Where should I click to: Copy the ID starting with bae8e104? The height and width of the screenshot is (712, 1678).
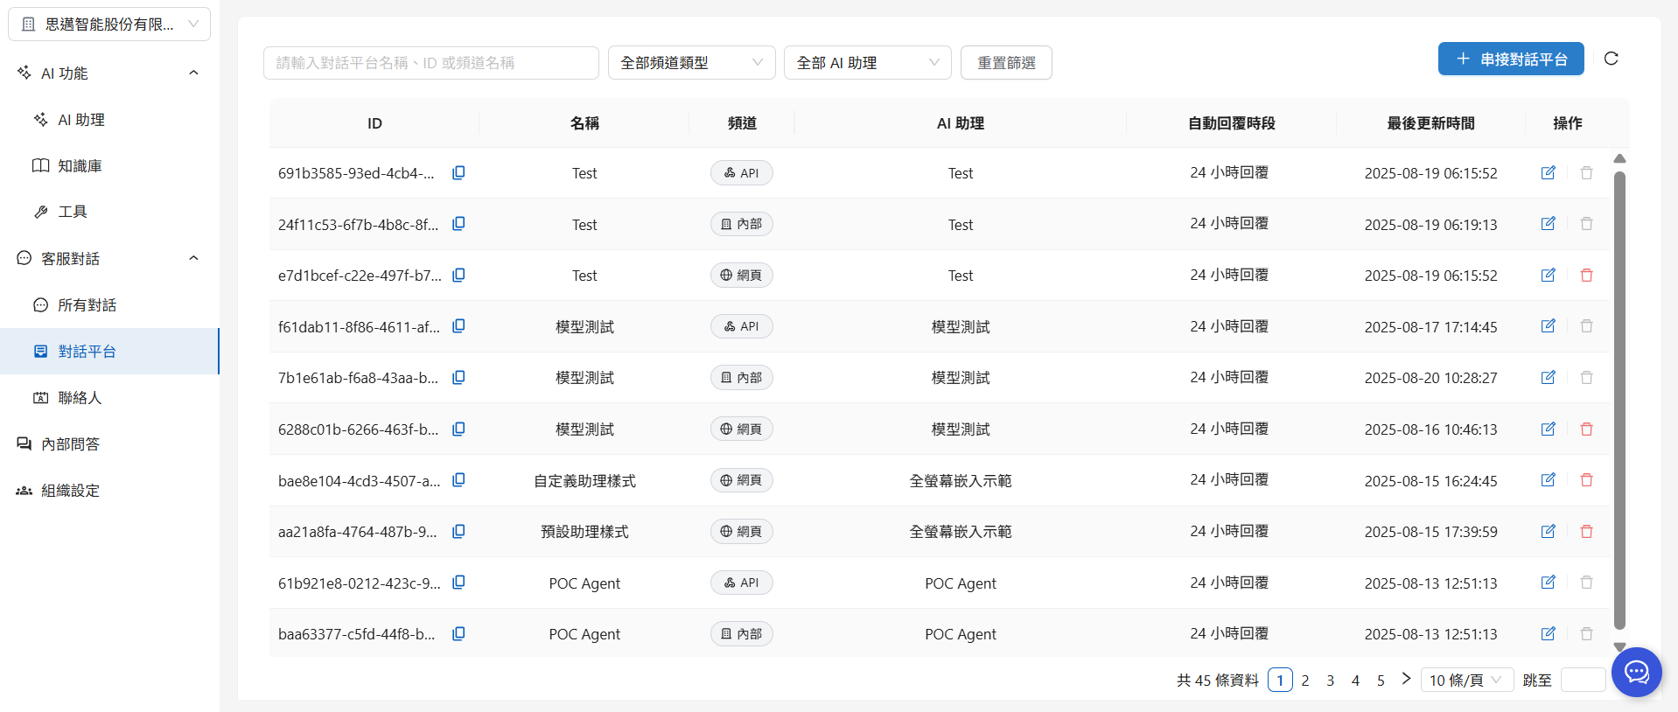click(458, 480)
